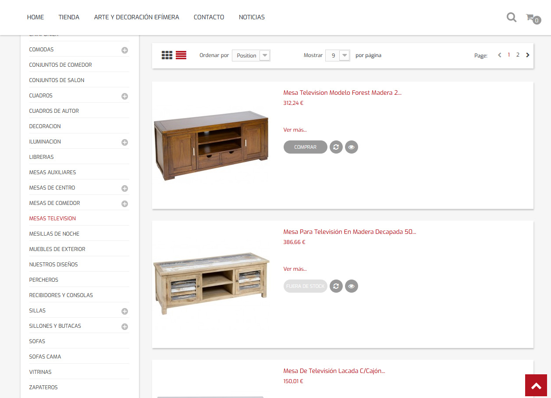Image resolution: width=551 pixels, height=398 pixels.
Task: Switch to grid view layout
Action: [x=167, y=55]
